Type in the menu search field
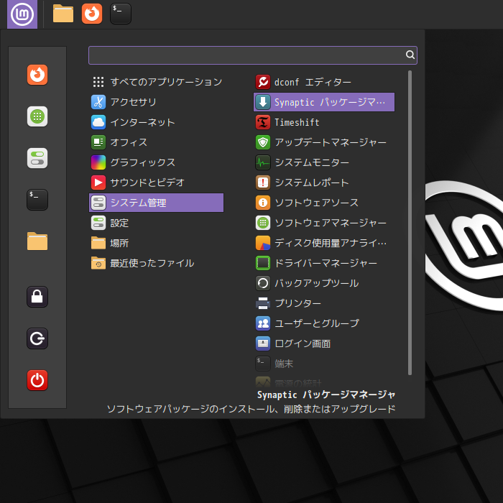This screenshot has width=503, height=503. coord(244,55)
